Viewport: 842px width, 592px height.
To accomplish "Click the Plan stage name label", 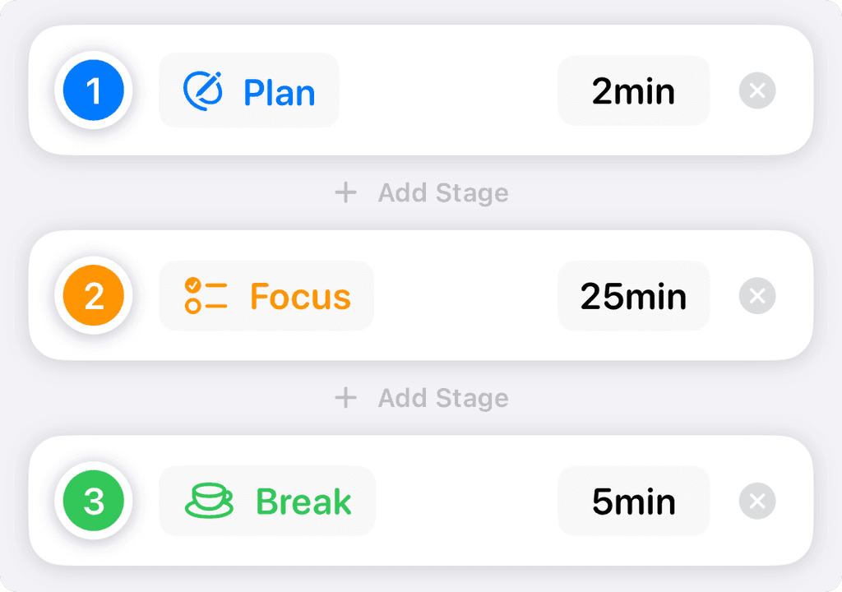I will click(280, 93).
